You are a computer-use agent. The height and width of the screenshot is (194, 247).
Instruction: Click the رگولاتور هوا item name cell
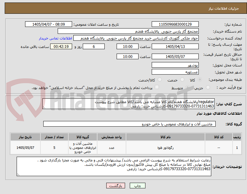coord(166,148)
